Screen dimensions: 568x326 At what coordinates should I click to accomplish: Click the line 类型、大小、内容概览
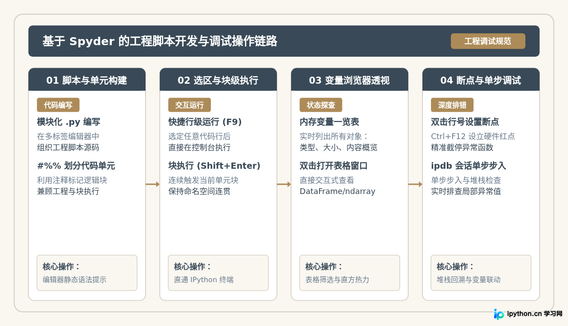pyautogui.click(x=339, y=147)
